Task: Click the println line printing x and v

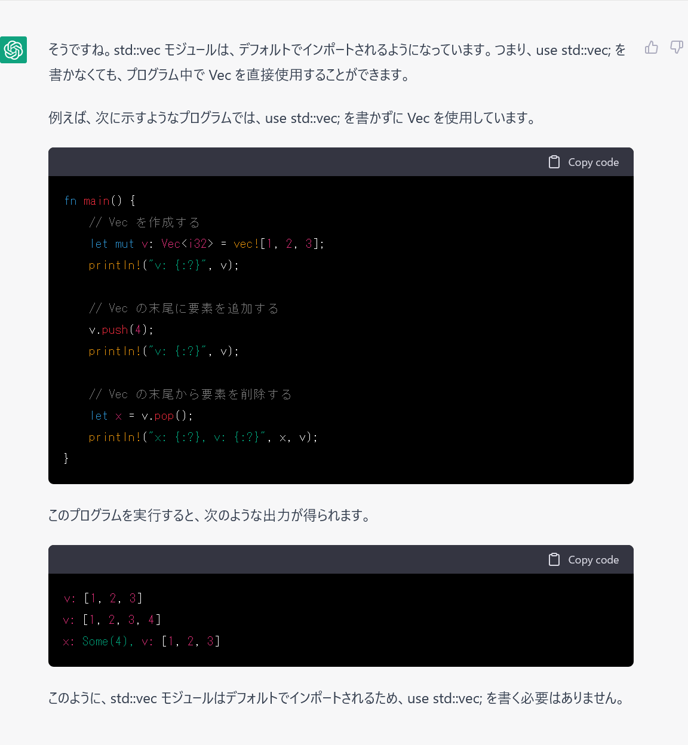Action: 203,437
